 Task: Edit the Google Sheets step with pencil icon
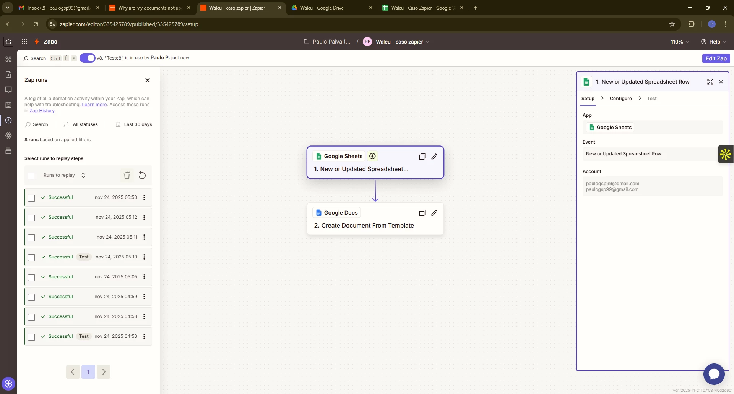(434, 157)
